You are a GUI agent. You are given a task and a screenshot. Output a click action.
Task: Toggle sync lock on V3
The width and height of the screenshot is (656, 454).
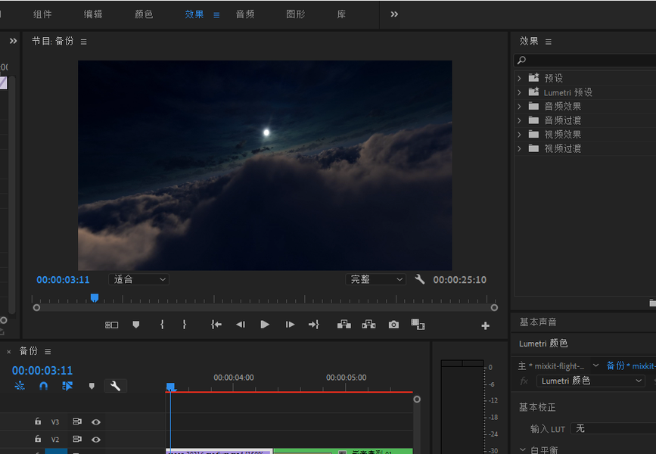(x=77, y=421)
